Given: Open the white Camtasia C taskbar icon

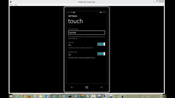Looking at the screenshot, I should point(93,96).
